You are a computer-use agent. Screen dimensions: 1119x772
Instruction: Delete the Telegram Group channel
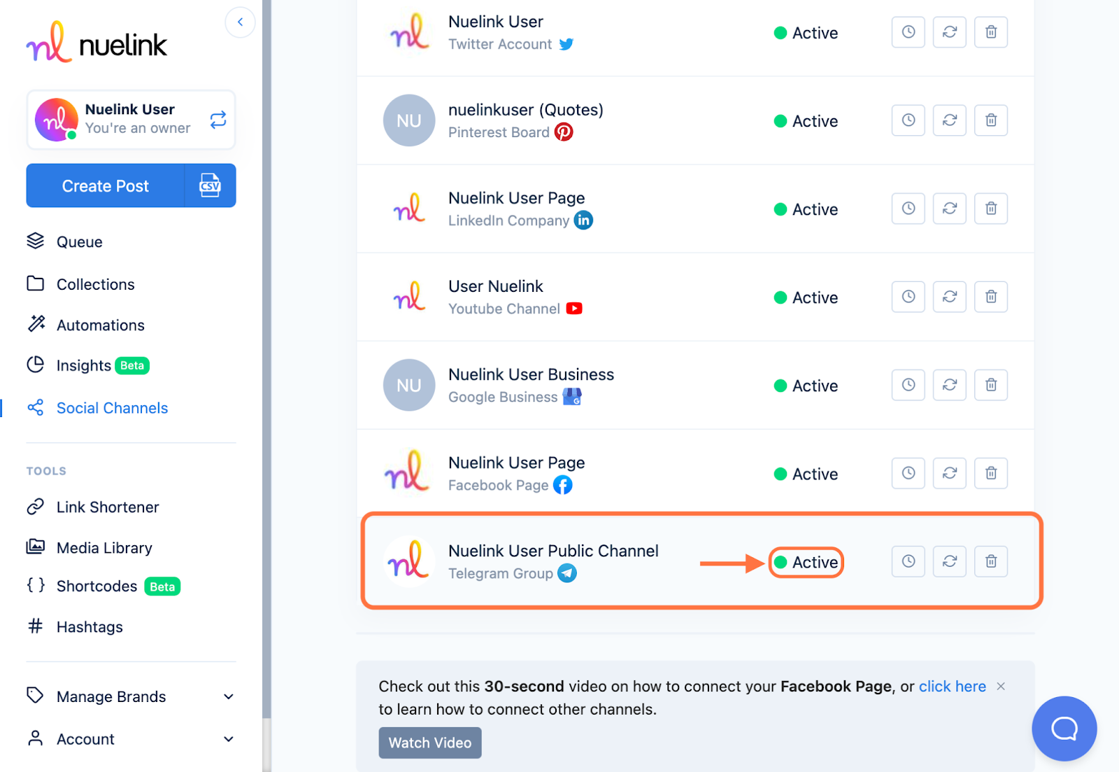coord(991,561)
